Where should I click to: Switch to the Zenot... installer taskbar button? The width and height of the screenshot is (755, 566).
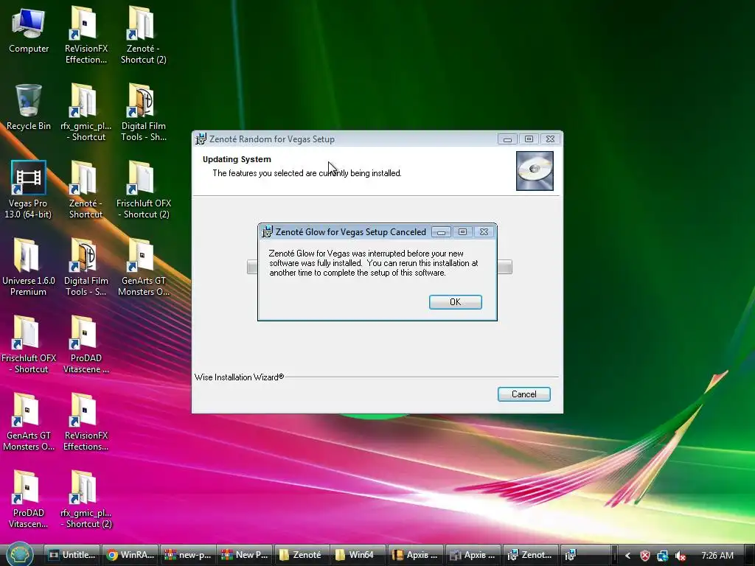click(532, 555)
